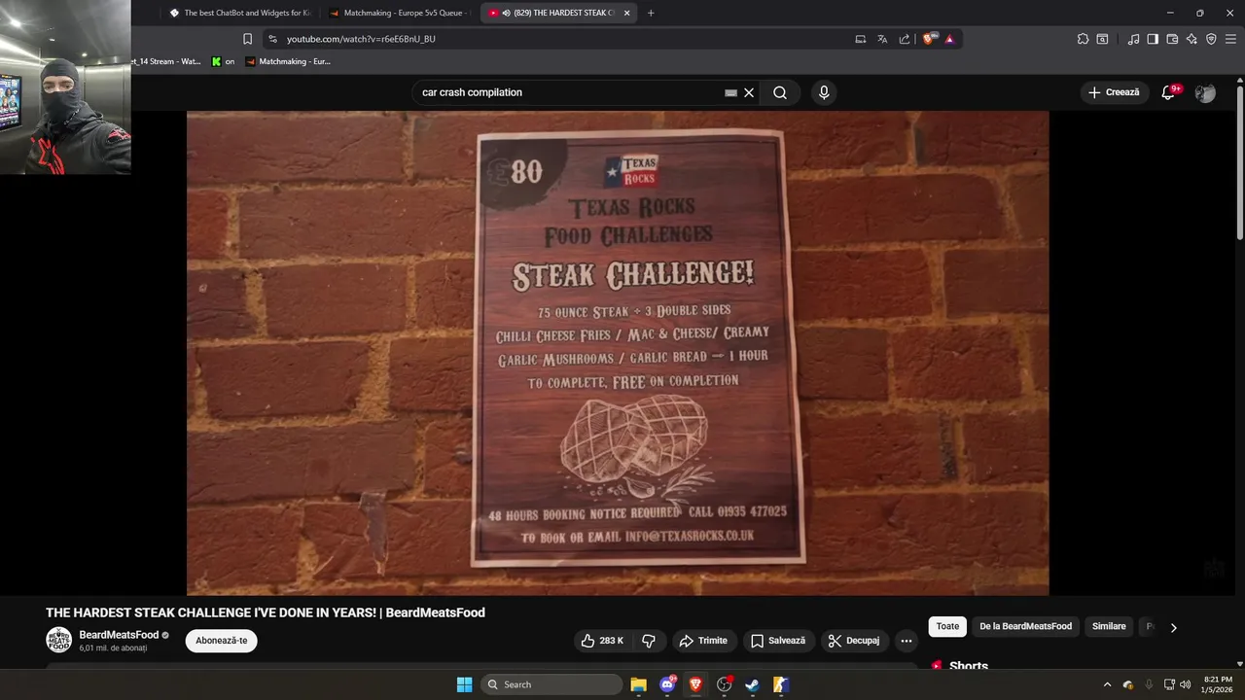
Task: Open the system volume speaker icon
Action: coord(1185,684)
